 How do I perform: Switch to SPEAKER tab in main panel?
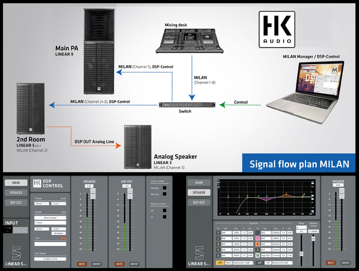pos(16,193)
